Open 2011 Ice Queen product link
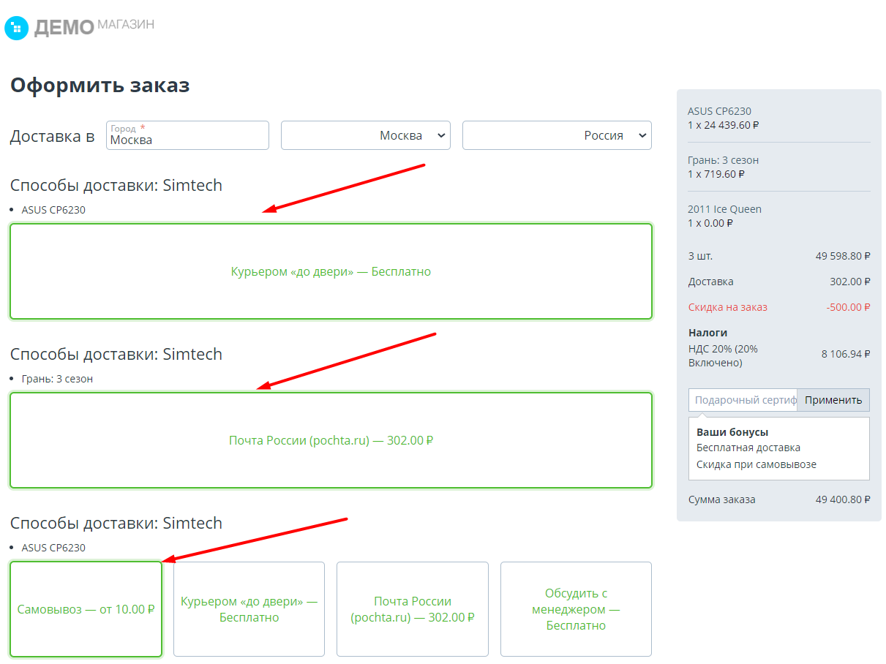This screenshot has width=886, height=664. [724, 209]
